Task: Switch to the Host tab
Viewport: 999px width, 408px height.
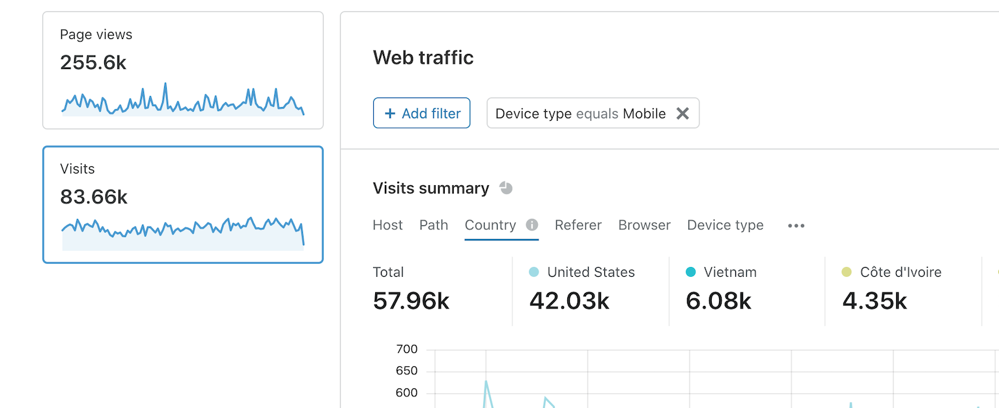Action: (x=387, y=225)
